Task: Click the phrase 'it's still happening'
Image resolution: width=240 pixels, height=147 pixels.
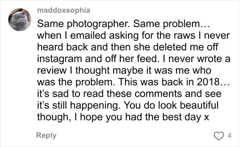Action: coord(79,106)
